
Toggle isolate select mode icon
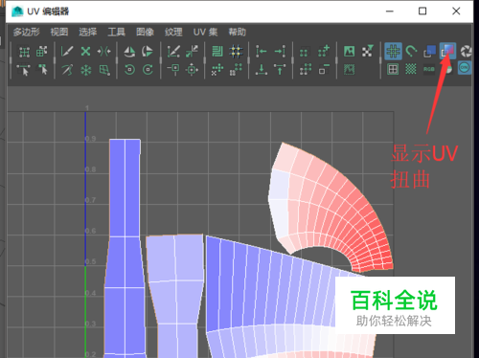coord(304,52)
